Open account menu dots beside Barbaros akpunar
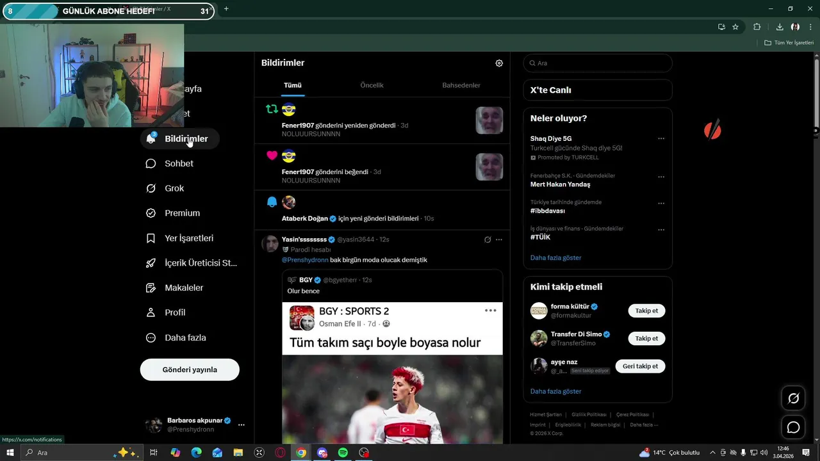 tap(242, 425)
